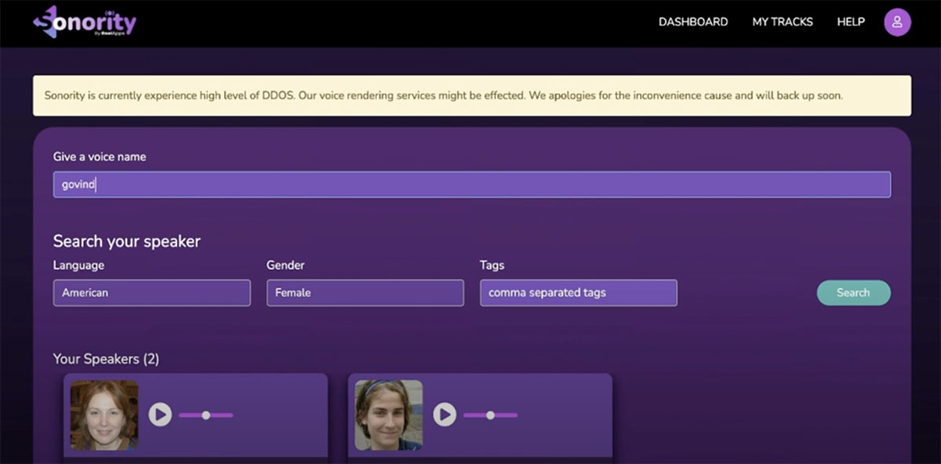Click the Search button
Viewport: 941px width, 464px height.
853,292
